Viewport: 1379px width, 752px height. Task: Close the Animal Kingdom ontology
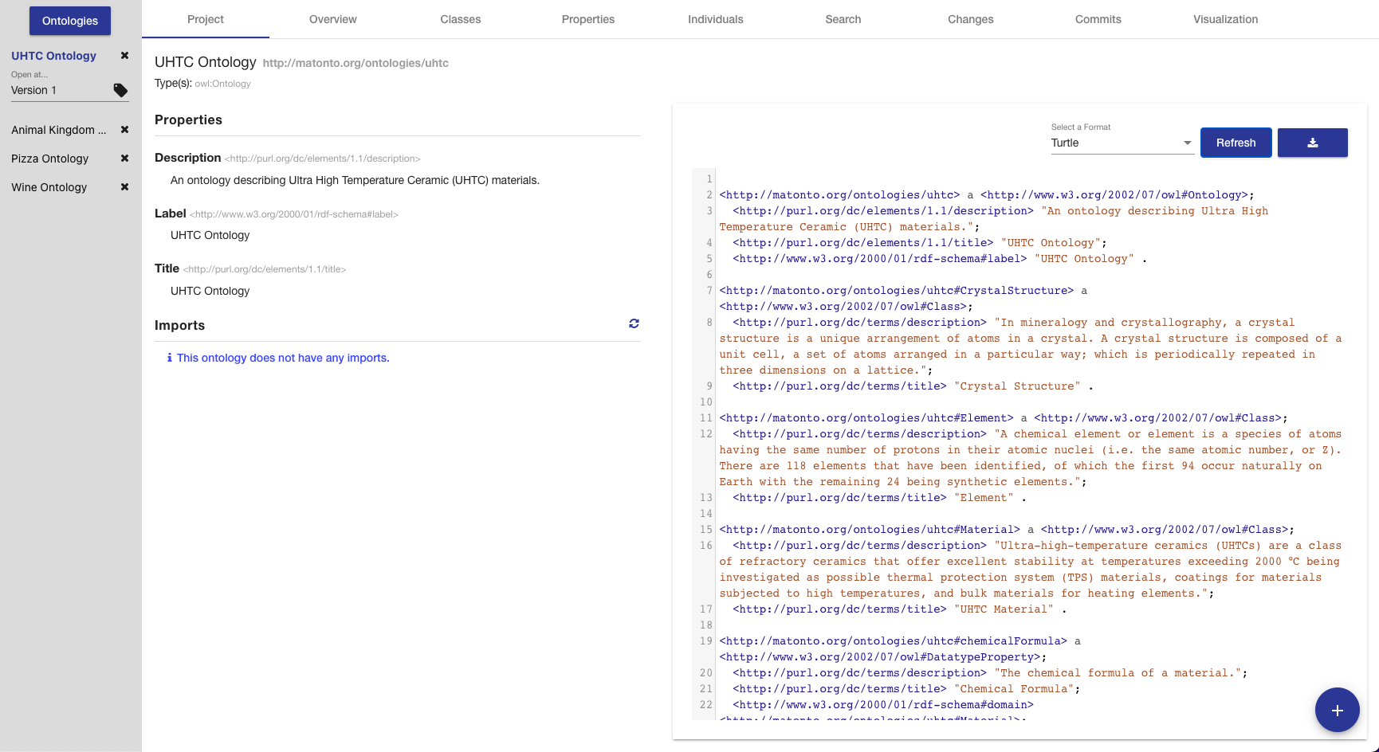coord(124,130)
